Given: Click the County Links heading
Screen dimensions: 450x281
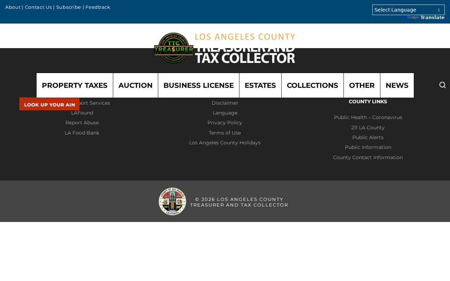Looking at the screenshot, I should point(368,102).
